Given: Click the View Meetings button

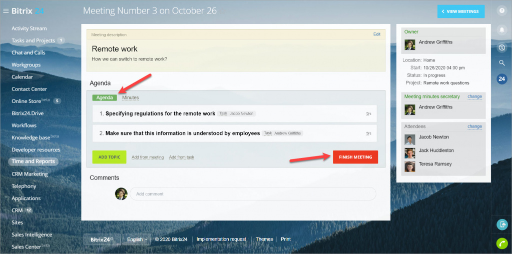Looking at the screenshot, I should click(x=461, y=11).
